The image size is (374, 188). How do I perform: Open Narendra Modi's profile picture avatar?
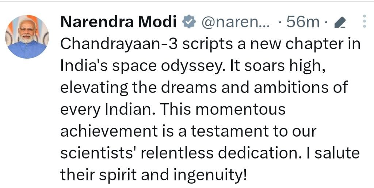pos(27,37)
